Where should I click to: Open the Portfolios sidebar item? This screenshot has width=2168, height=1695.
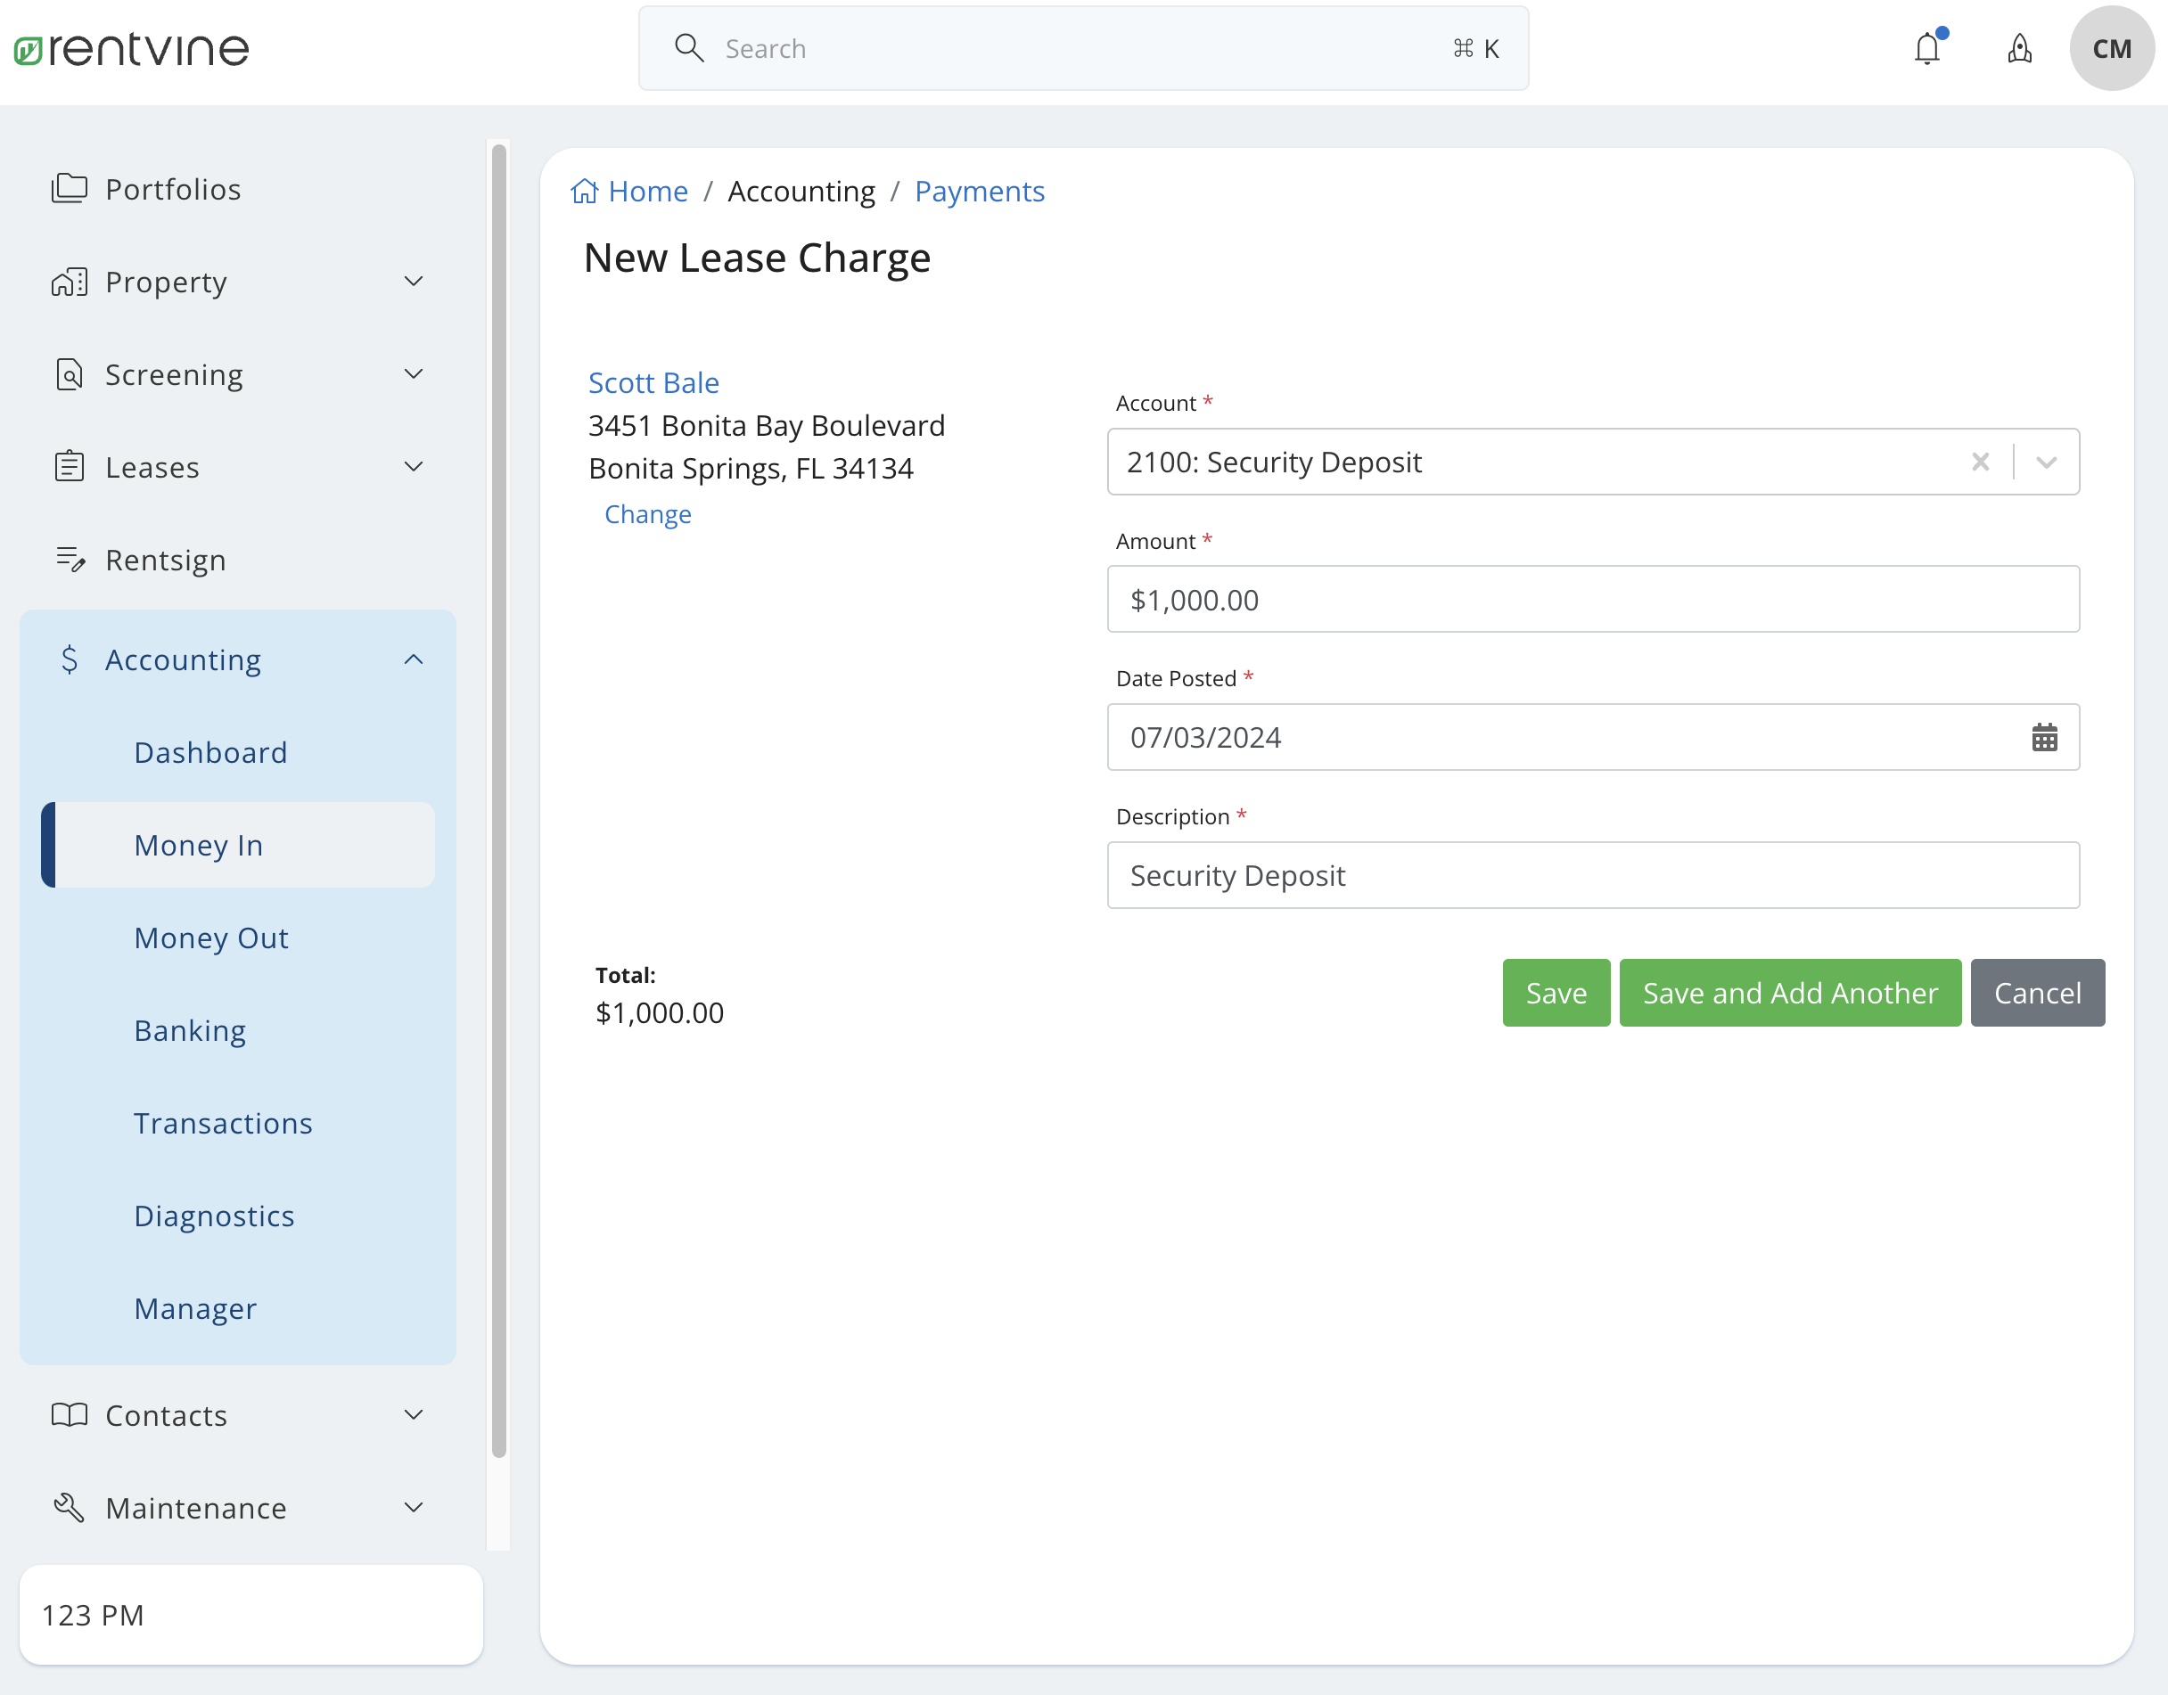click(173, 189)
